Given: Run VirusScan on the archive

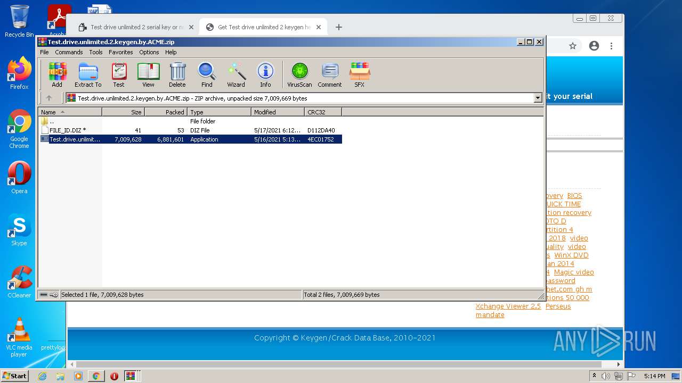Looking at the screenshot, I should 299,74.
